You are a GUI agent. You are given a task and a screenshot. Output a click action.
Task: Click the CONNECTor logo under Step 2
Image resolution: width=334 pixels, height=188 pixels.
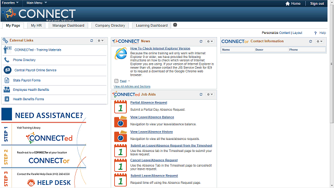(x=49, y=160)
